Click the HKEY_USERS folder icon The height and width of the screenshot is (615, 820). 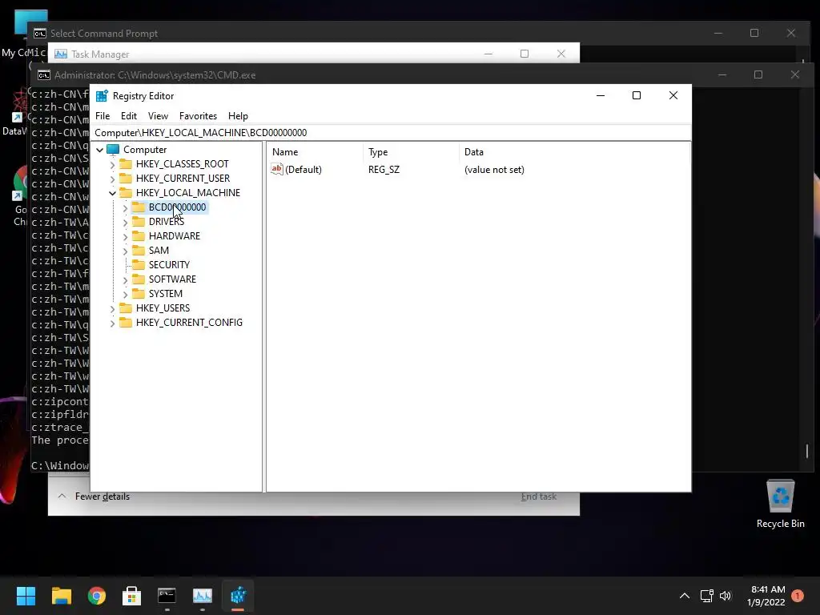tap(126, 308)
